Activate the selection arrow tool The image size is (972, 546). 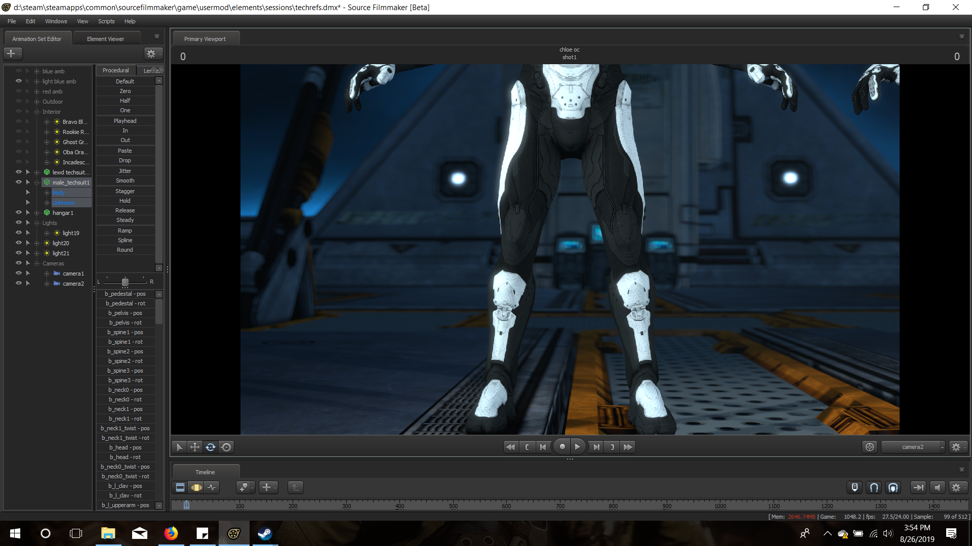click(179, 447)
